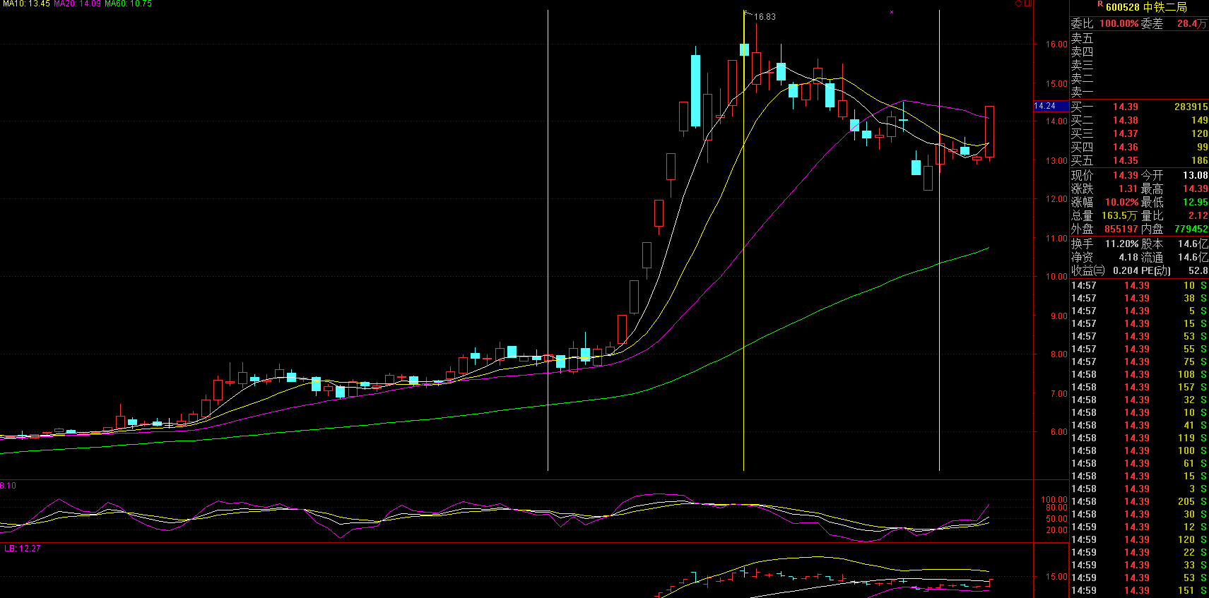Click the 卖一 ask row
Image resolution: width=1209 pixels, height=598 pixels.
[1139, 92]
